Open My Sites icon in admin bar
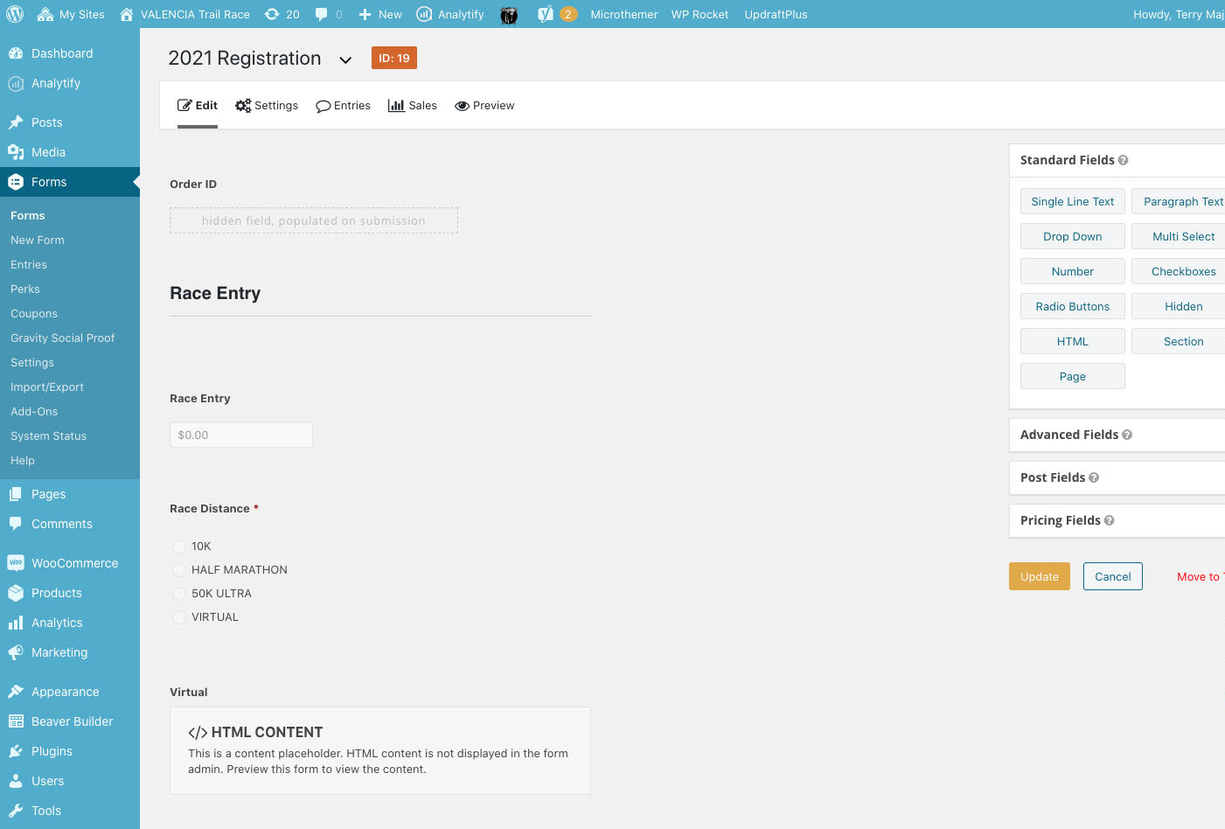The height and width of the screenshot is (829, 1225). tap(45, 14)
